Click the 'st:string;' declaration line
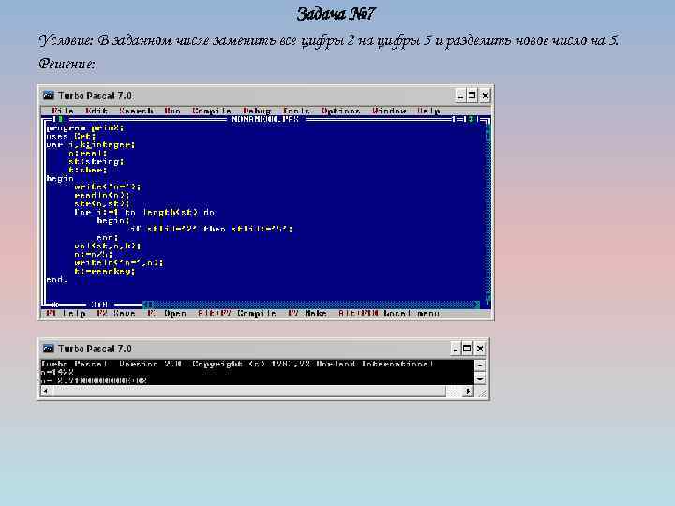The width and height of the screenshot is (675, 506). 97,162
